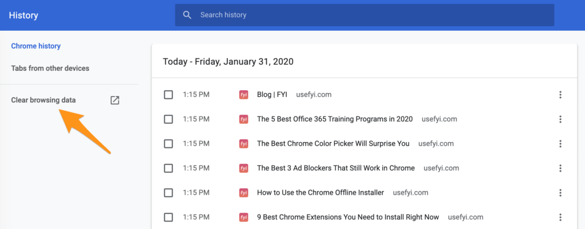This screenshot has height=229, width=585.
Task: Click favicon next to Office 365 Training Programs entry
Action: pyautogui.click(x=243, y=119)
